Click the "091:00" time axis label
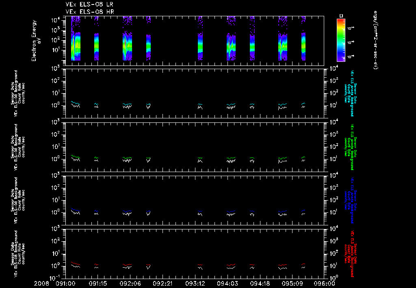This screenshot has height=288, width=416. pyautogui.click(x=65, y=284)
